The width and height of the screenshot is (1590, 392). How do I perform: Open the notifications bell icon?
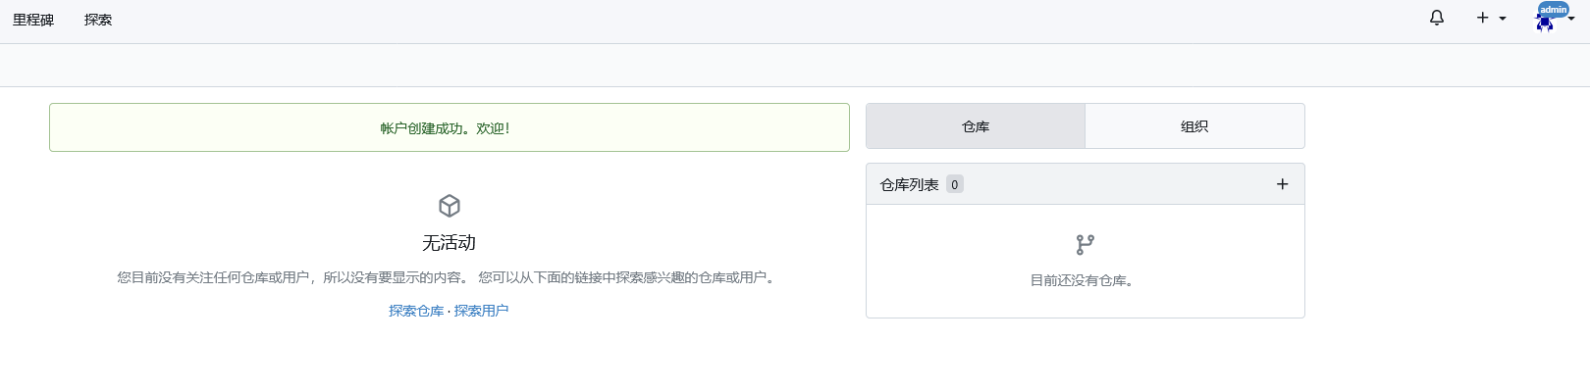pos(1437,18)
